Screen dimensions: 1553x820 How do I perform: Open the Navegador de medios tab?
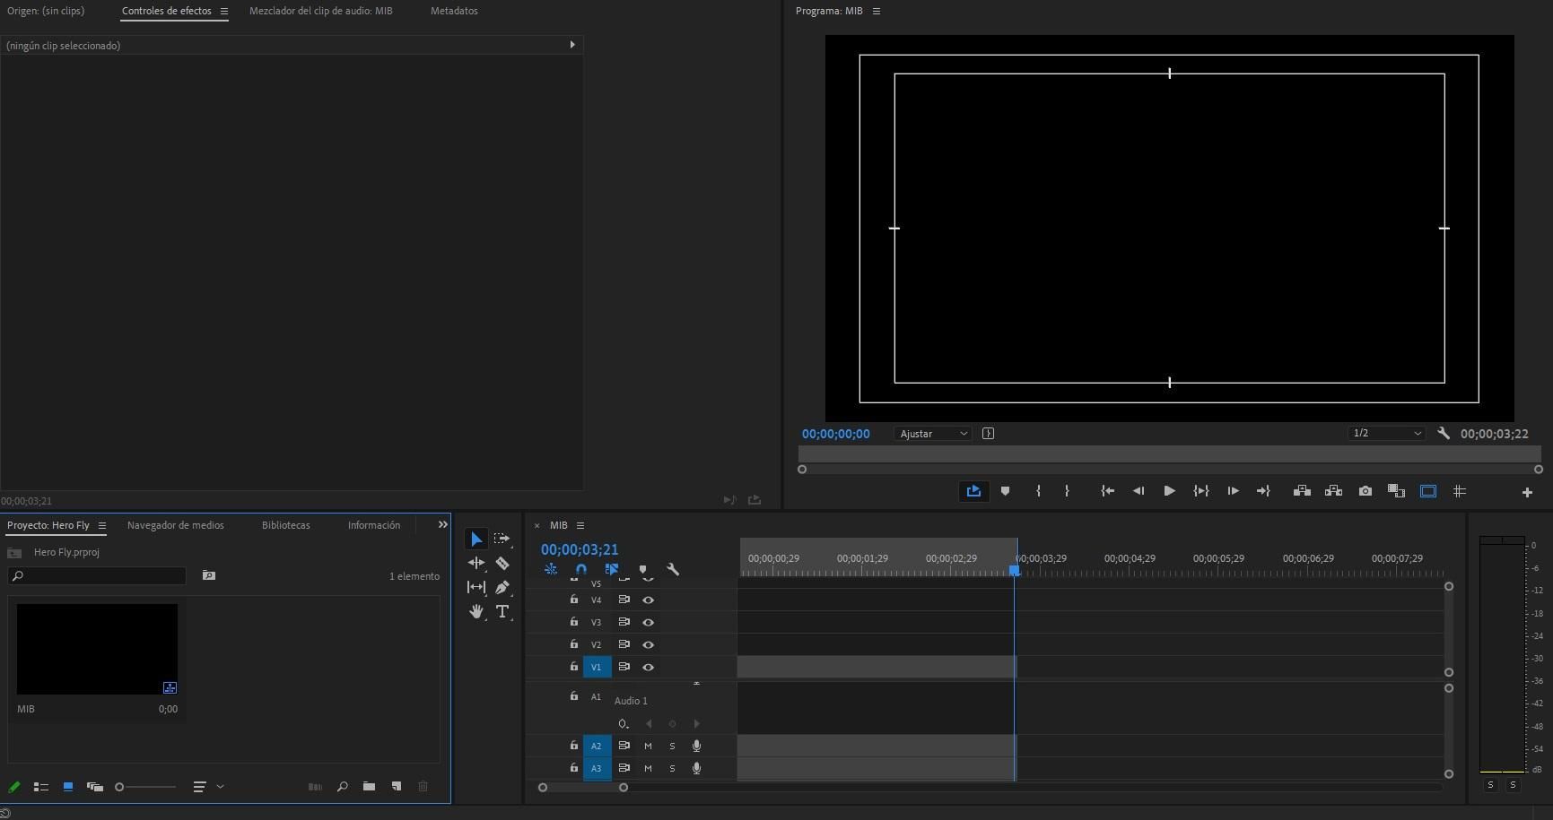[x=175, y=525]
